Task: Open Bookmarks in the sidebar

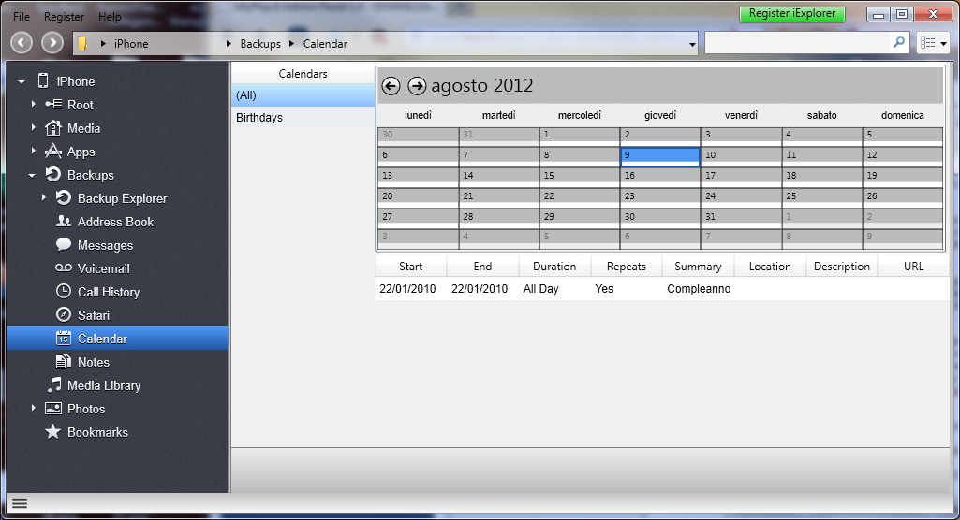Action: click(97, 432)
